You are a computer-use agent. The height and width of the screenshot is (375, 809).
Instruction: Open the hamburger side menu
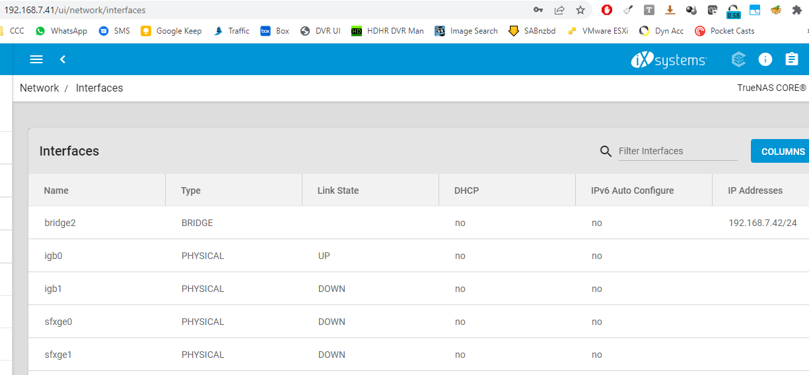tap(36, 59)
